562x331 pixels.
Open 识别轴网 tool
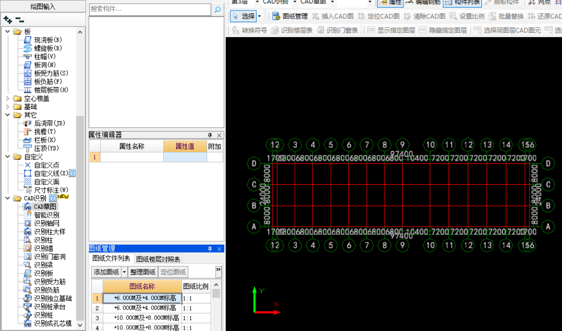pyautogui.click(x=47, y=223)
